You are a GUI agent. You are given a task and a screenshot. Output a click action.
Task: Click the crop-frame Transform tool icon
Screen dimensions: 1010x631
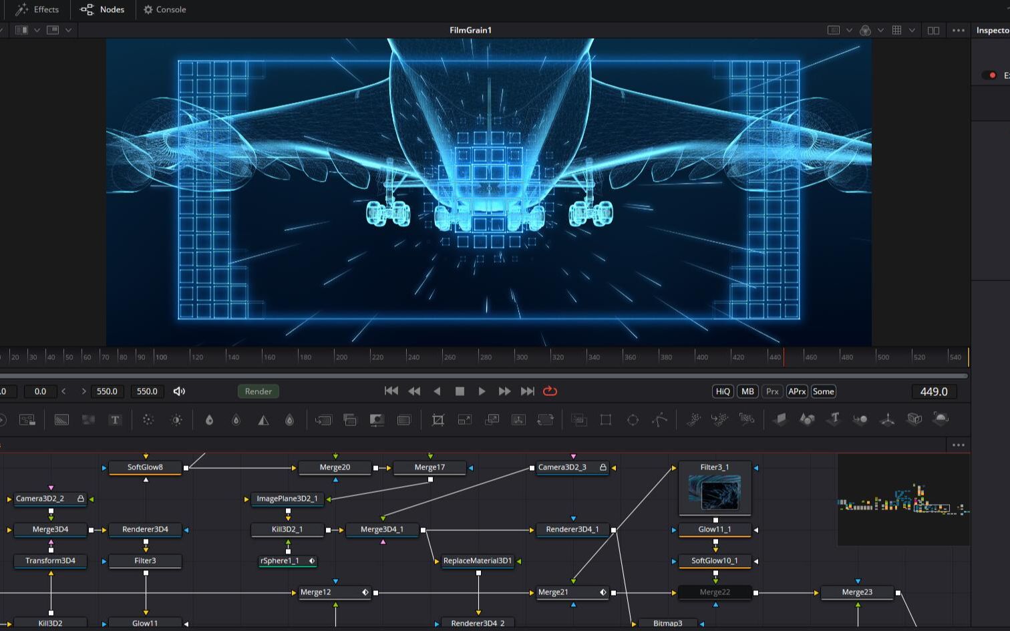[438, 419]
